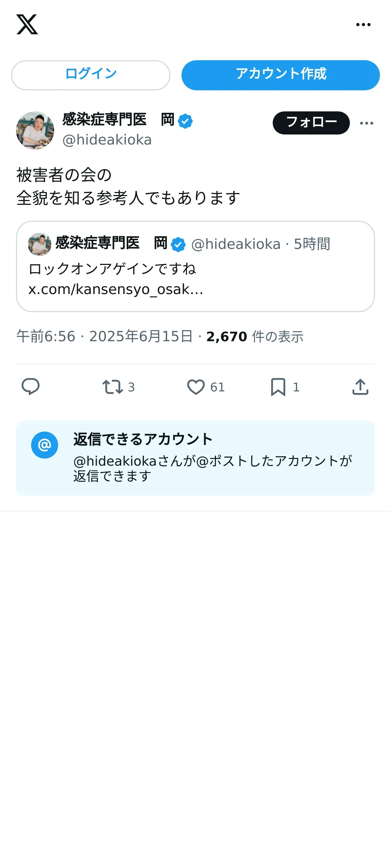
Task: Open the top-right more options menu
Action: tap(363, 24)
